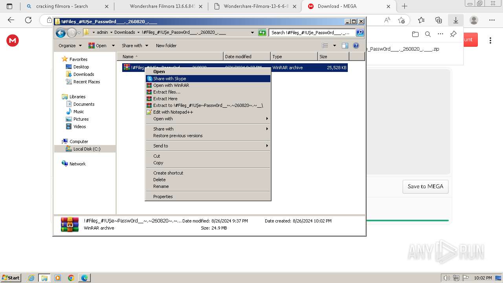Click the Edge profile avatar icon
The width and height of the screenshot is (503, 283).
click(474, 20)
